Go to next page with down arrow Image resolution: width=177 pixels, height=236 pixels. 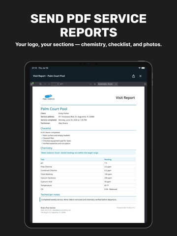point(49,84)
